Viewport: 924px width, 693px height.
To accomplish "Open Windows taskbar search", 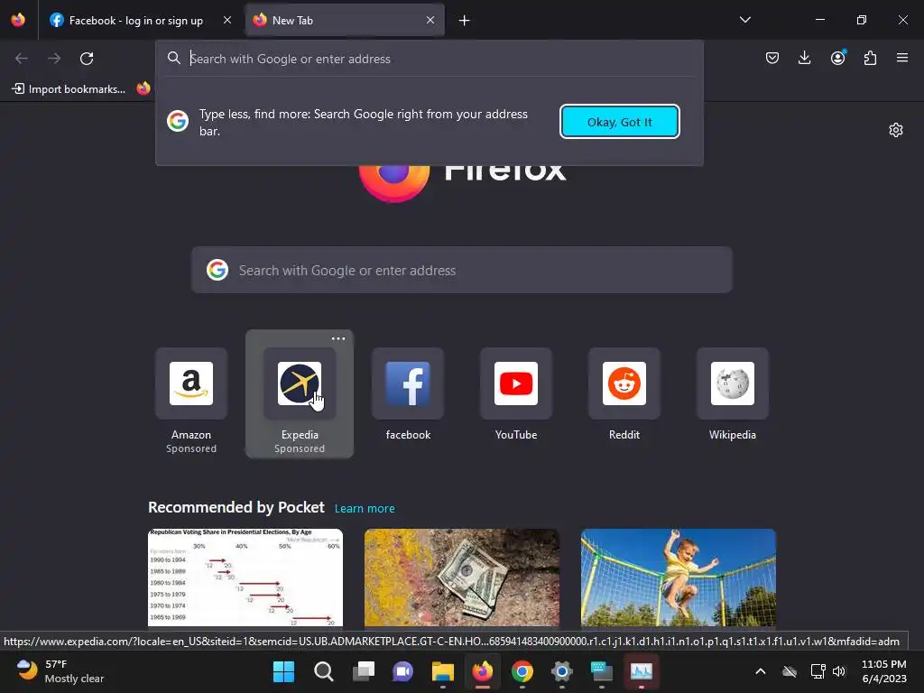I will (324, 671).
